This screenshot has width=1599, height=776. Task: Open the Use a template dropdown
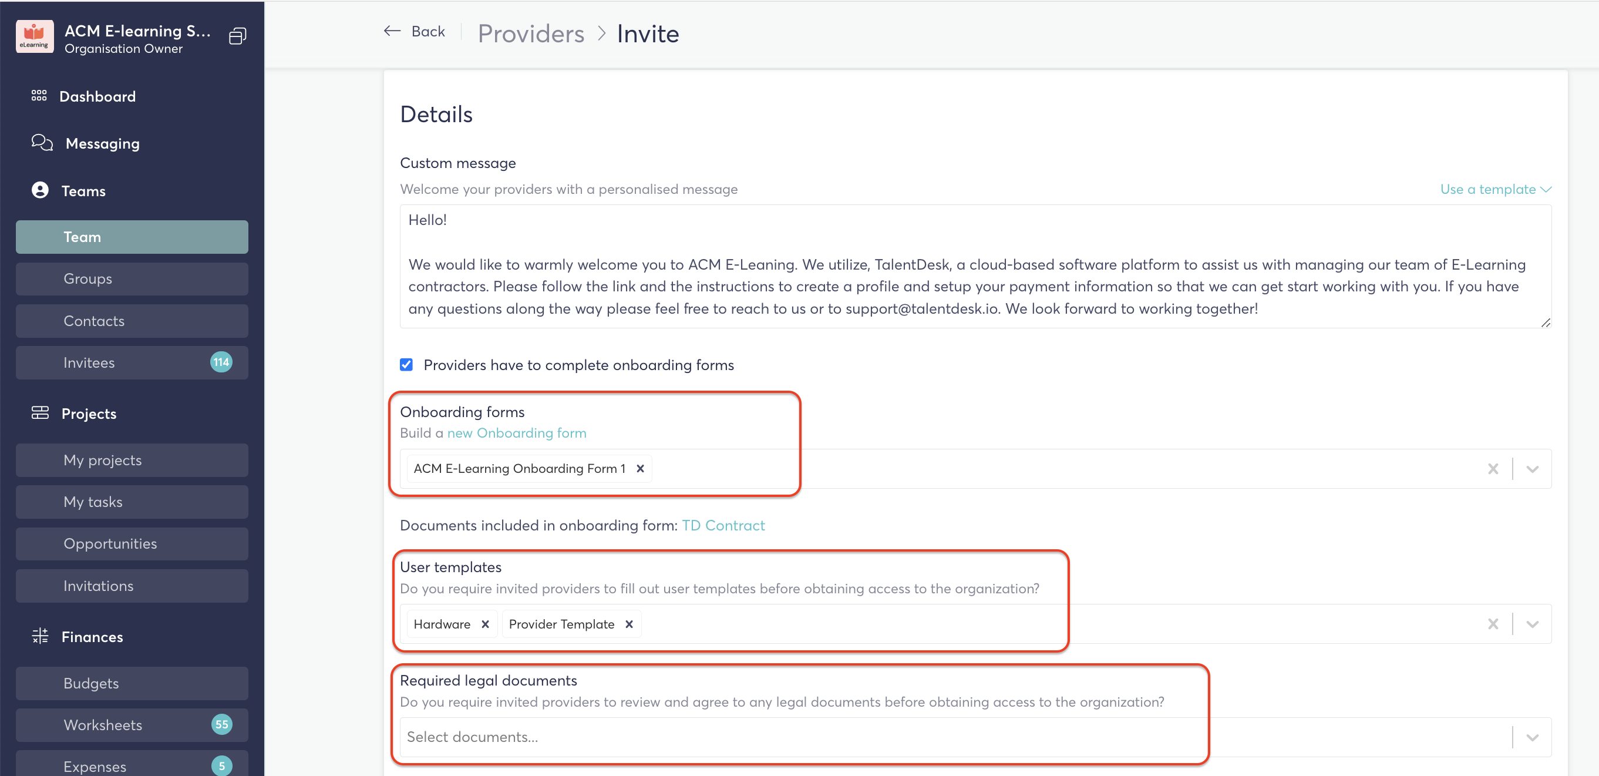coord(1495,189)
